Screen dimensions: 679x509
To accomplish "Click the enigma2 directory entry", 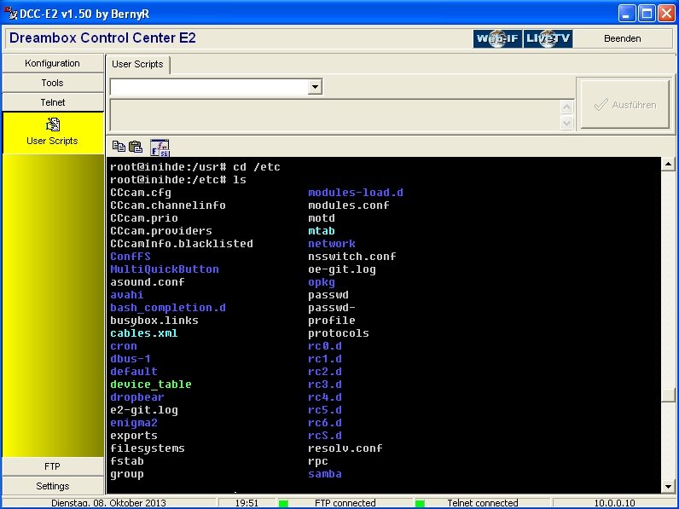I will coord(134,423).
